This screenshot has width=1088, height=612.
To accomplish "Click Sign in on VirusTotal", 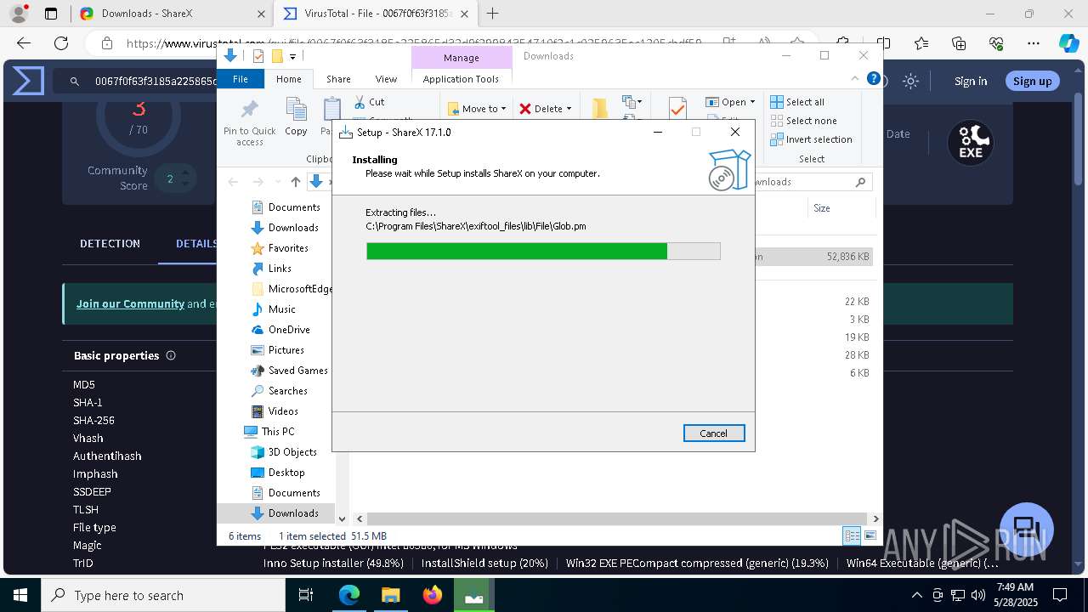I will [x=971, y=81].
